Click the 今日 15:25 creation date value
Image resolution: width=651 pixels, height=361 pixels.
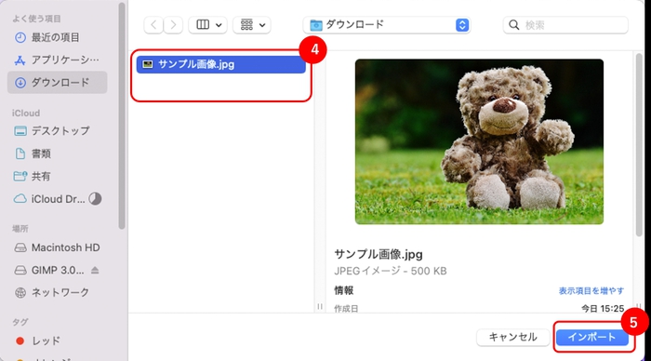click(x=603, y=308)
